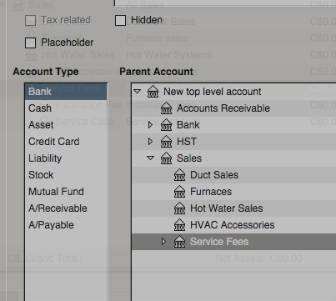Expand the HST parent account
336x301 pixels.
coord(150,142)
